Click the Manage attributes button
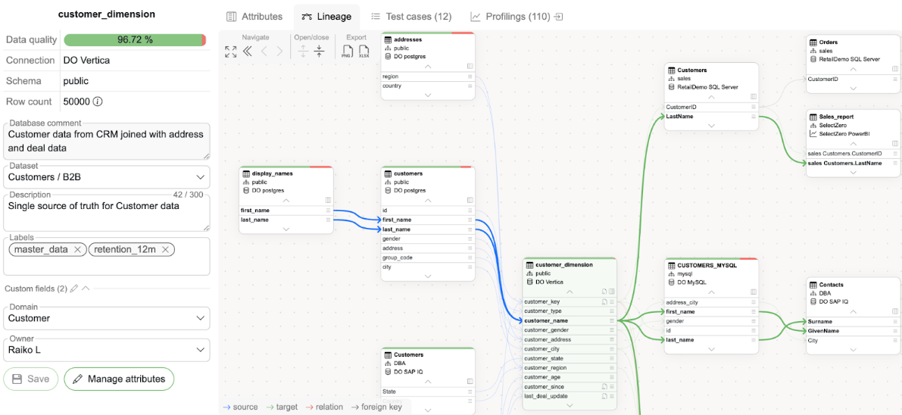 [119, 379]
